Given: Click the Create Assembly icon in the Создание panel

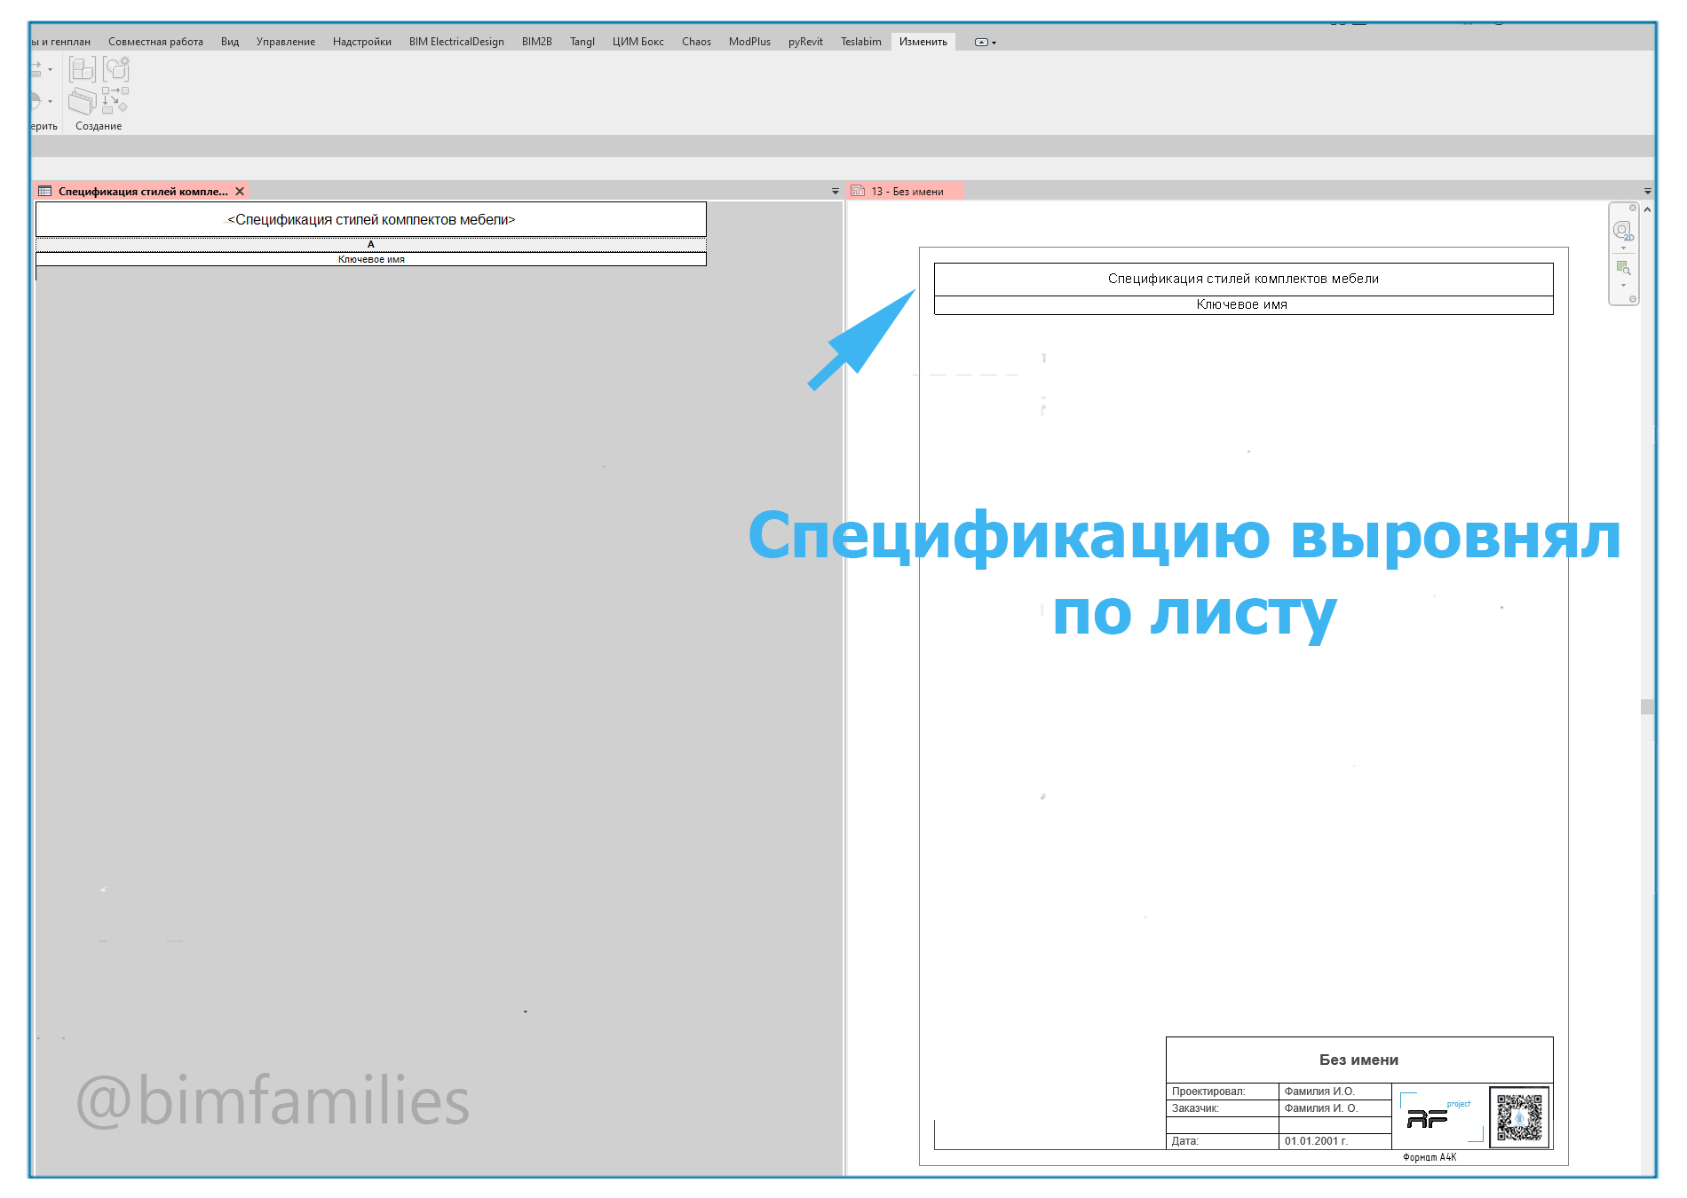Looking at the screenshot, I should point(83,68).
